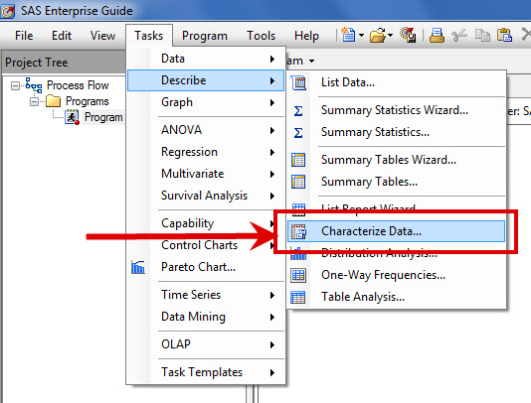Open the ANOVA submenu

[x=206, y=130]
